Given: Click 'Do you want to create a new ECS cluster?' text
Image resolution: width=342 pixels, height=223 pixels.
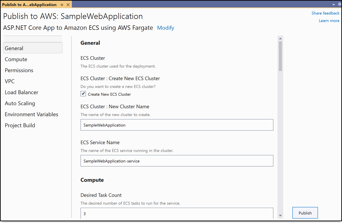Looking at the screenshot, I should click(118, 87).
